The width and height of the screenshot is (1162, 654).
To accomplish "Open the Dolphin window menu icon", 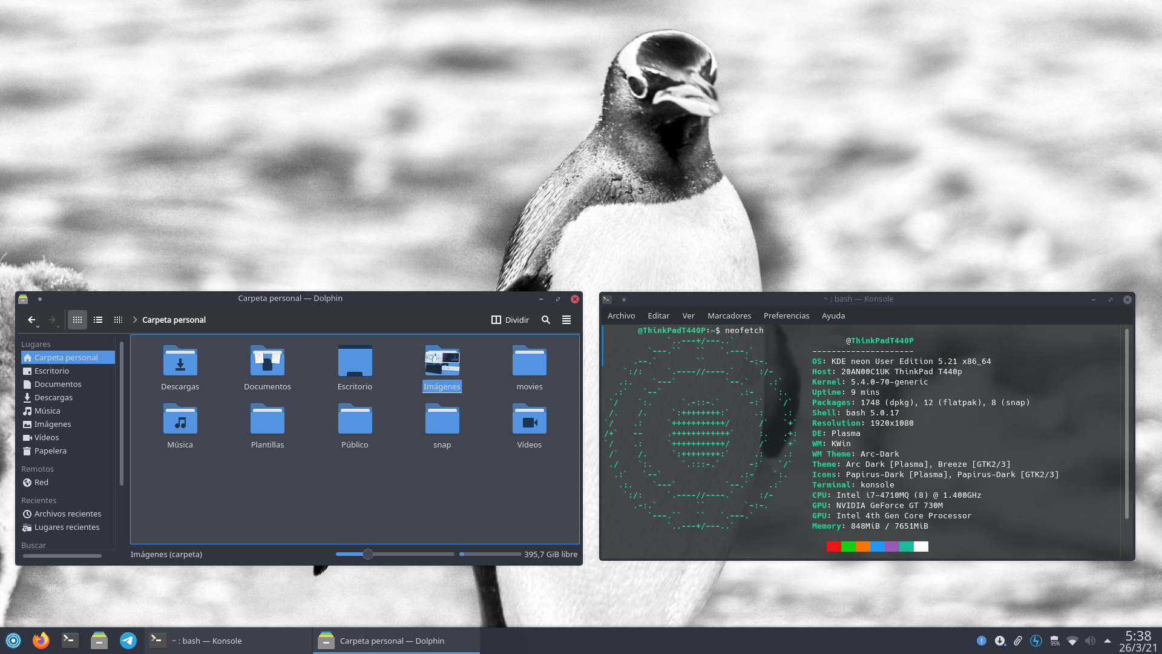I will coord(23,299).
